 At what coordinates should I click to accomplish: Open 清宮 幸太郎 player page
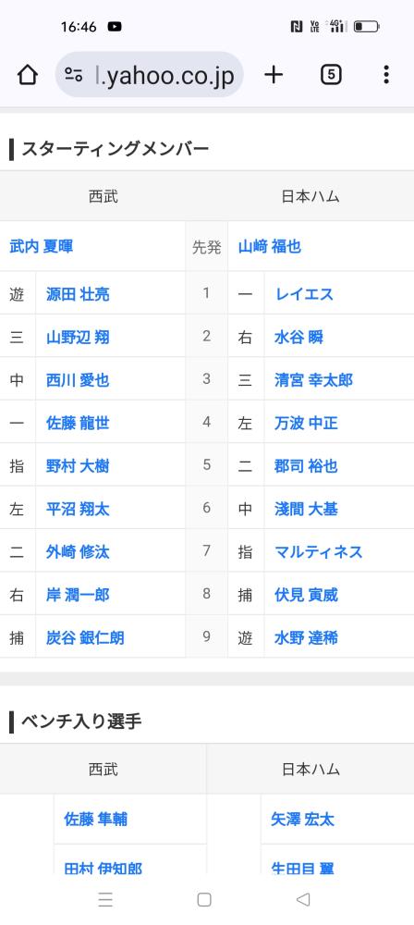click(314, 380)
